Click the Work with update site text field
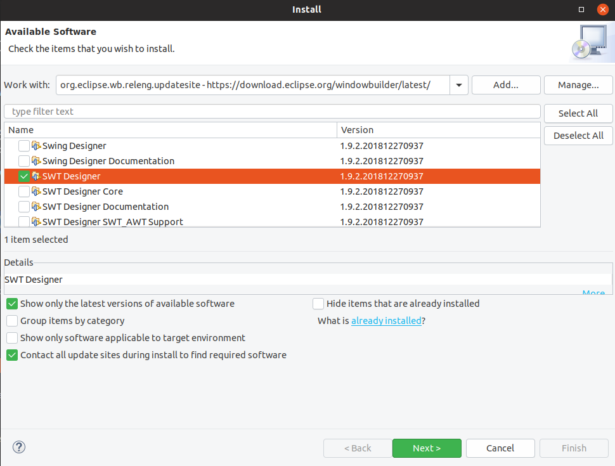This screenshot has height=466, width=615. (252, 85)
